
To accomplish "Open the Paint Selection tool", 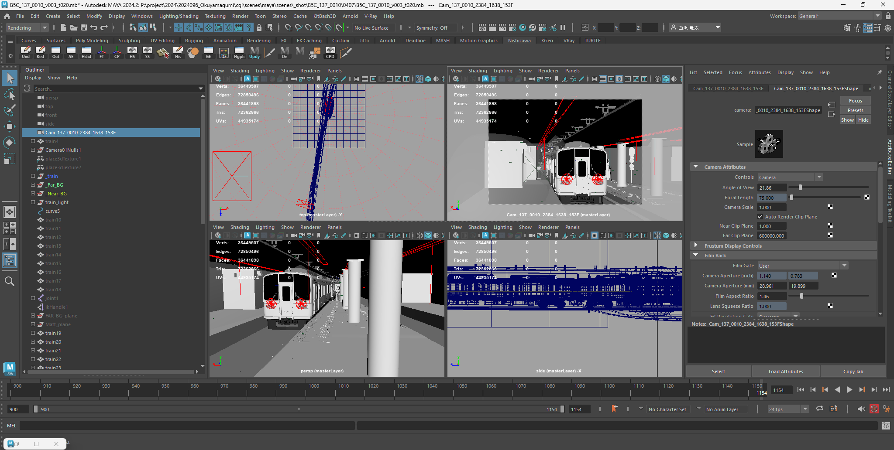I will pos(10,110).
